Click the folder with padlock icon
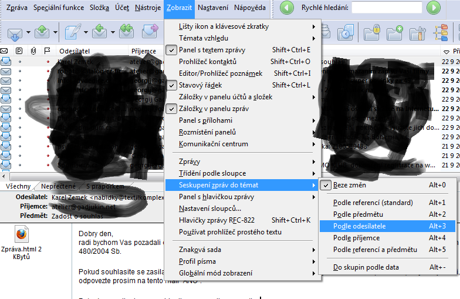Screen dimensions: 460x299 click(x=372, y=32)
